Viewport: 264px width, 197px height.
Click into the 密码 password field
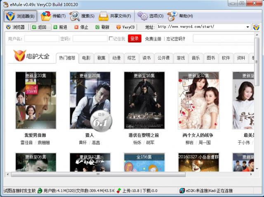90,39
